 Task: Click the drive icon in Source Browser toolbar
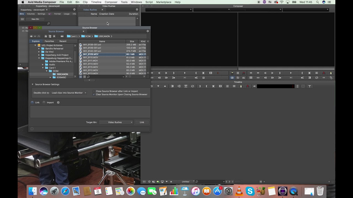coord(62,36)
